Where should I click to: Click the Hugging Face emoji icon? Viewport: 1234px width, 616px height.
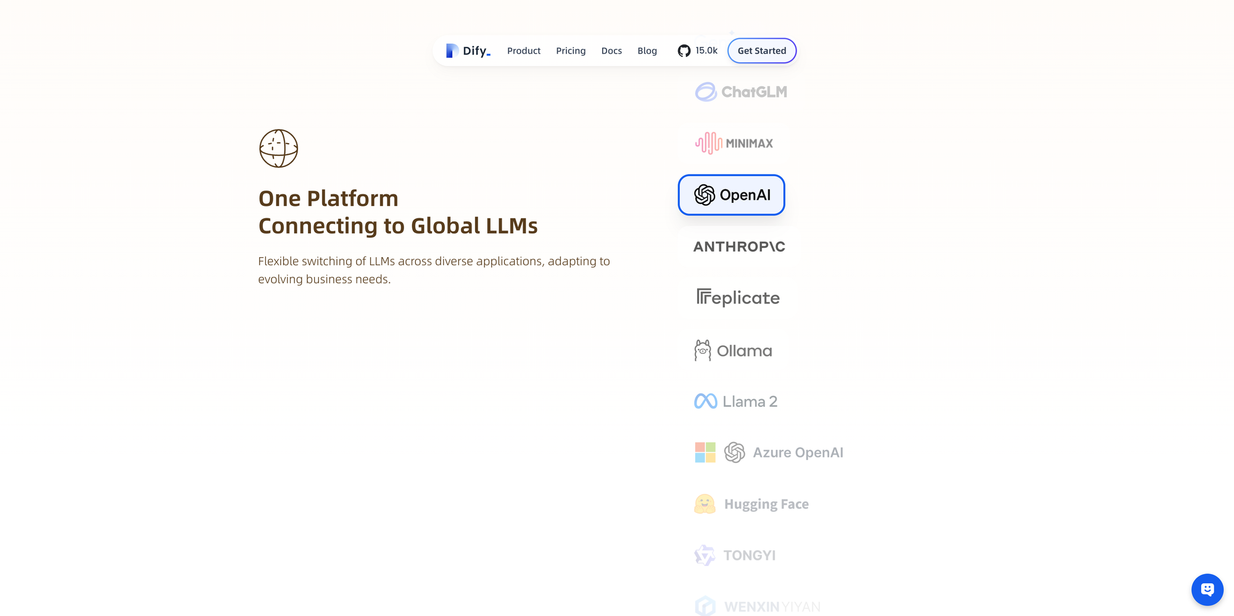point(705,504)
